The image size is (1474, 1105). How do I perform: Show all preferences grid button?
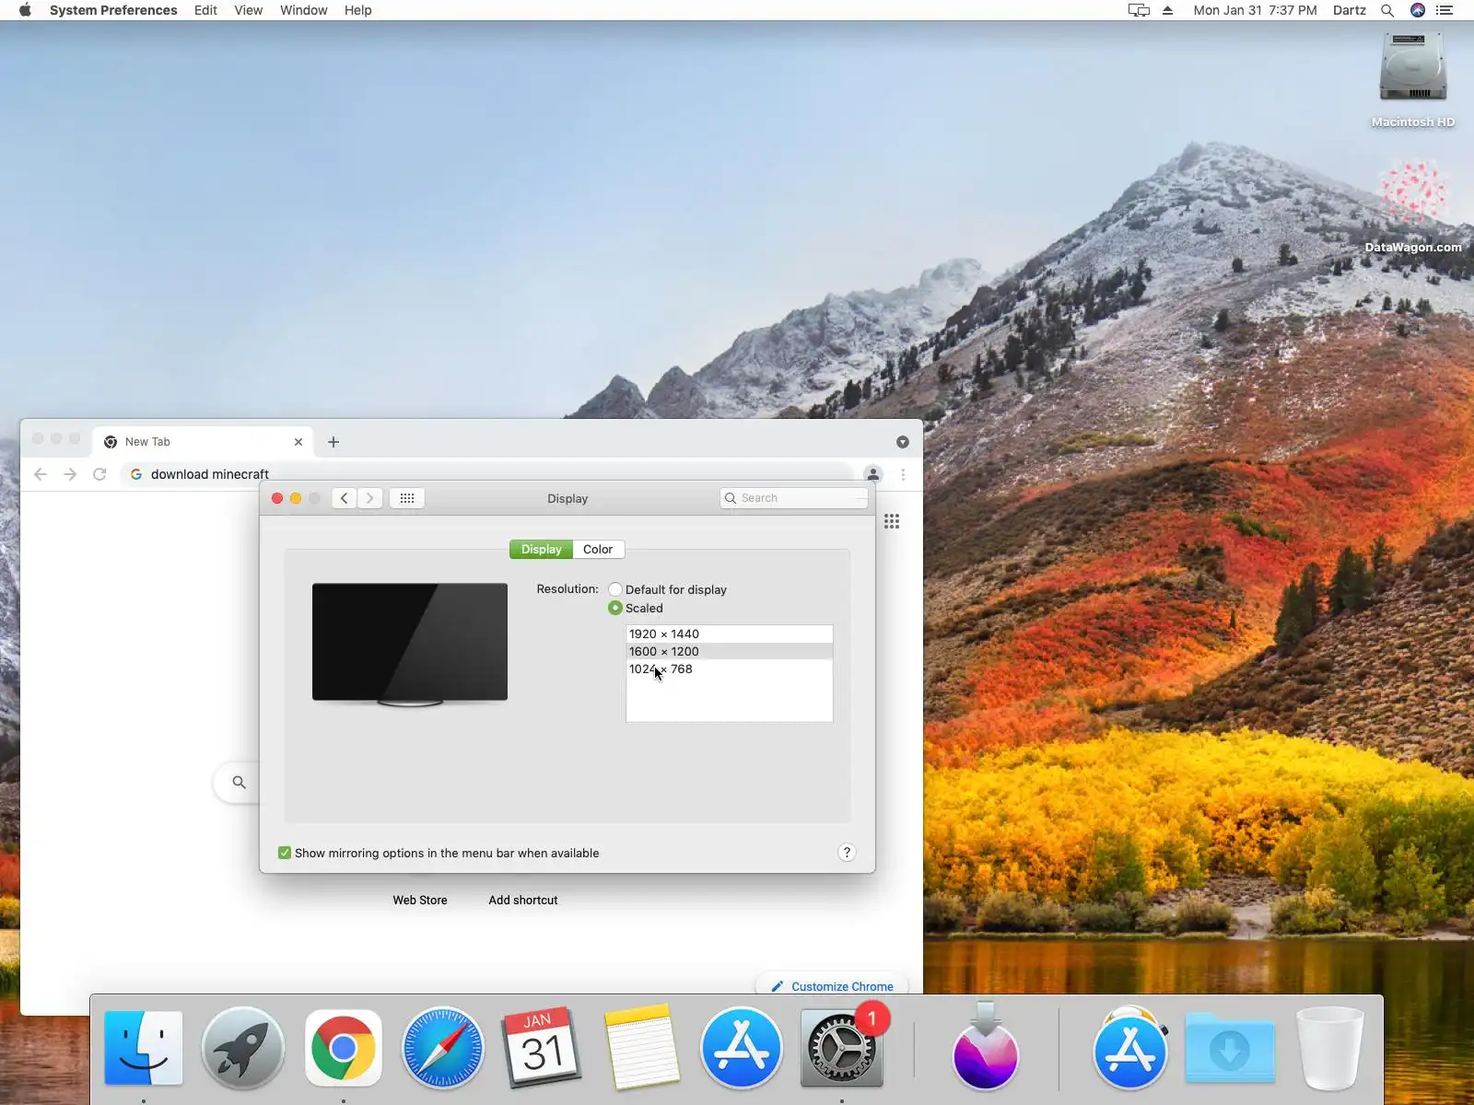point(407,498)
